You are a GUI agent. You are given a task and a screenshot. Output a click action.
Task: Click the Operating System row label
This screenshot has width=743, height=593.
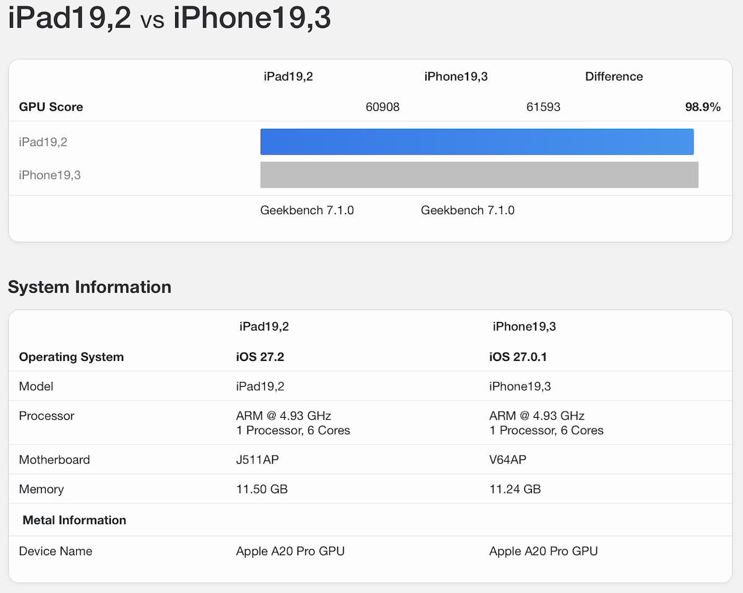click(x=71, y=357)
